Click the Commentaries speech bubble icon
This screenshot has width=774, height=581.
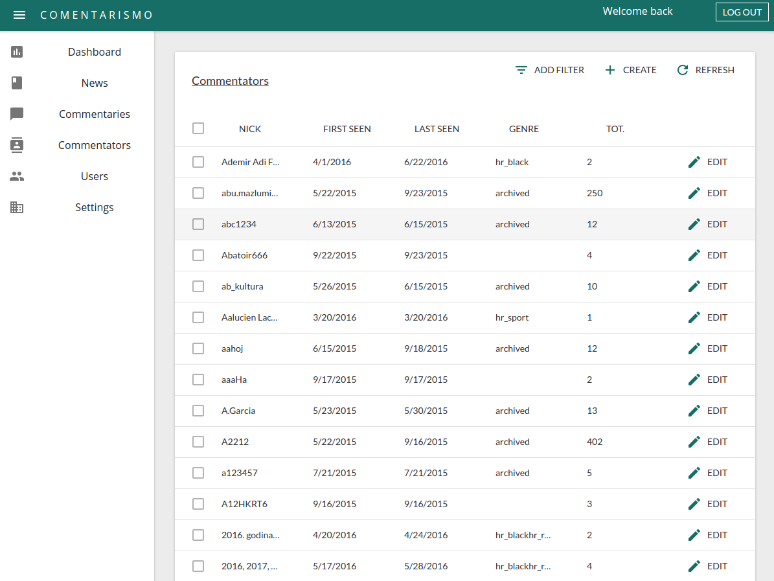coord(17,114)
